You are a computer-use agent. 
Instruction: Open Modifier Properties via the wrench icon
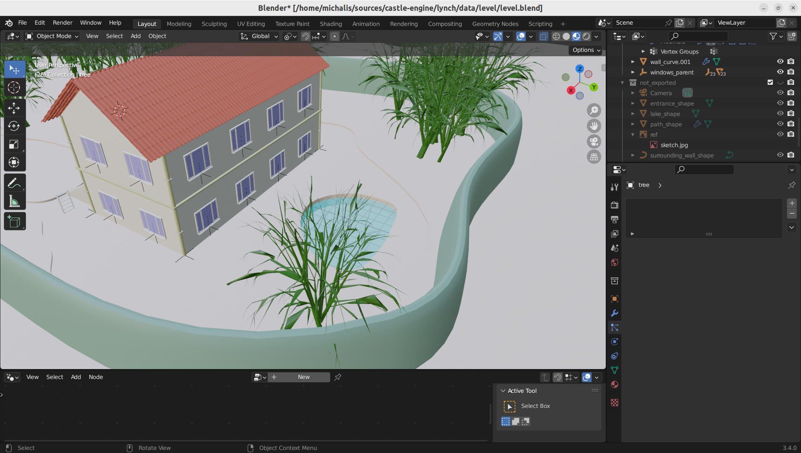click(614, 313)
